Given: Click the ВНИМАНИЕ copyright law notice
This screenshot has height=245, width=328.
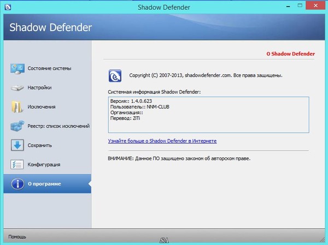Looking at the screenshot, I should click(x=179, y=159).
